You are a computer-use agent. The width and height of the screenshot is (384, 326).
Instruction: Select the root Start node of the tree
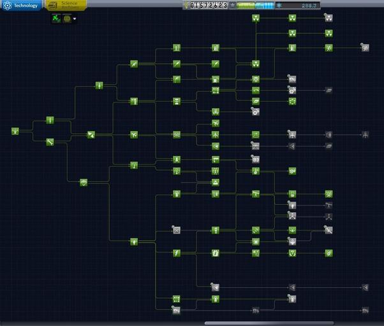point(15,131)
